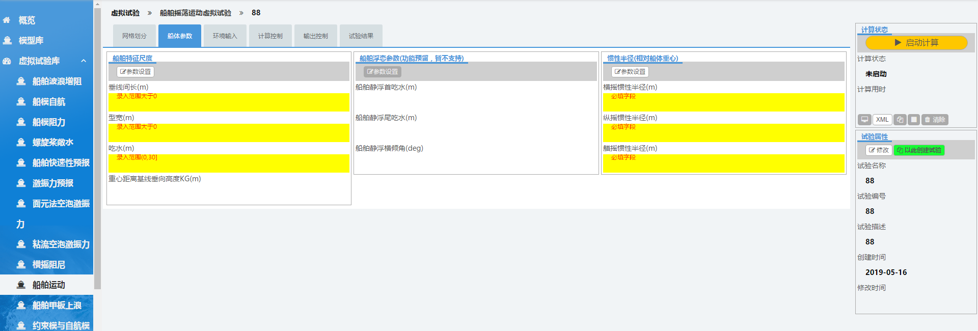Click the dashboard icon beside 虚拟试验库
Image resolution: width=978 pixels, height=331 pixels.
[7, 61]
